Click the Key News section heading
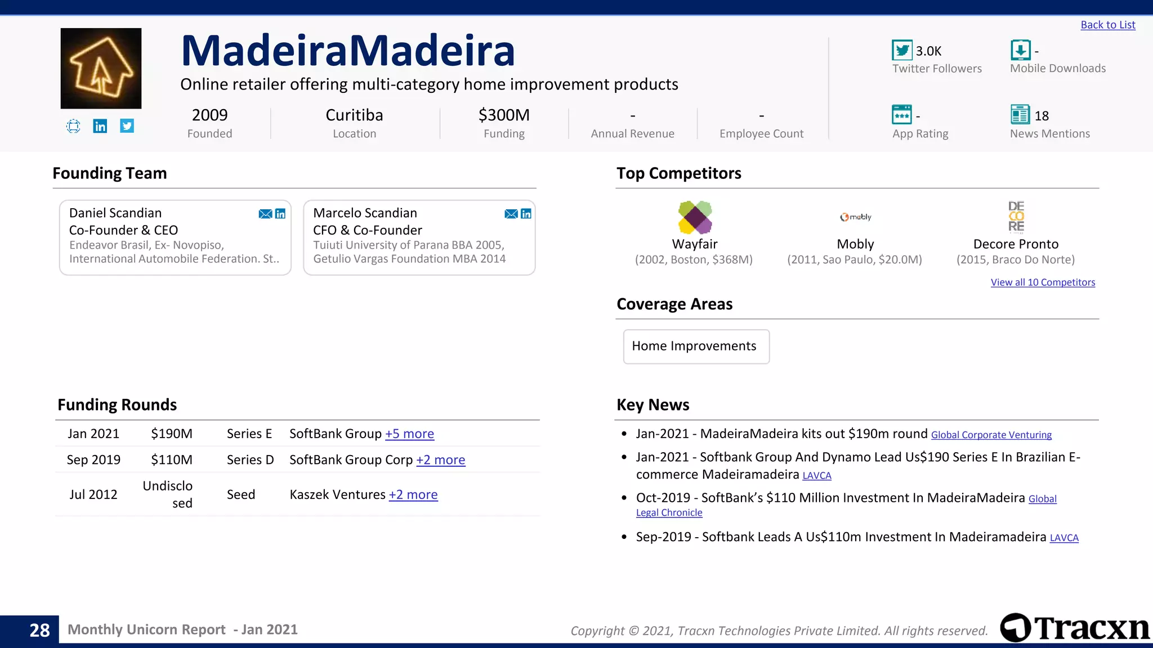This screenshot has height=648, width=1153. [x=653, y=405]
